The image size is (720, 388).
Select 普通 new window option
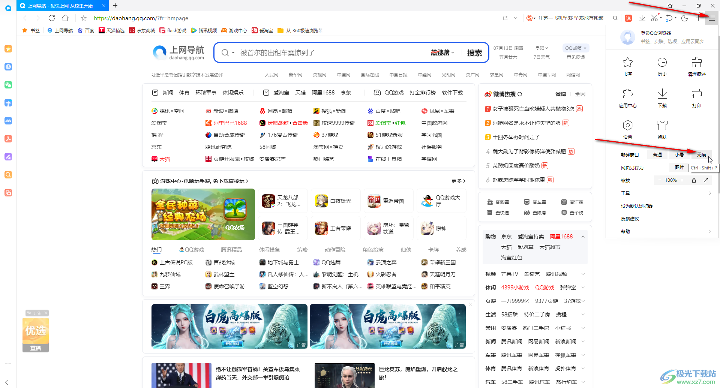tap(657, 155)
